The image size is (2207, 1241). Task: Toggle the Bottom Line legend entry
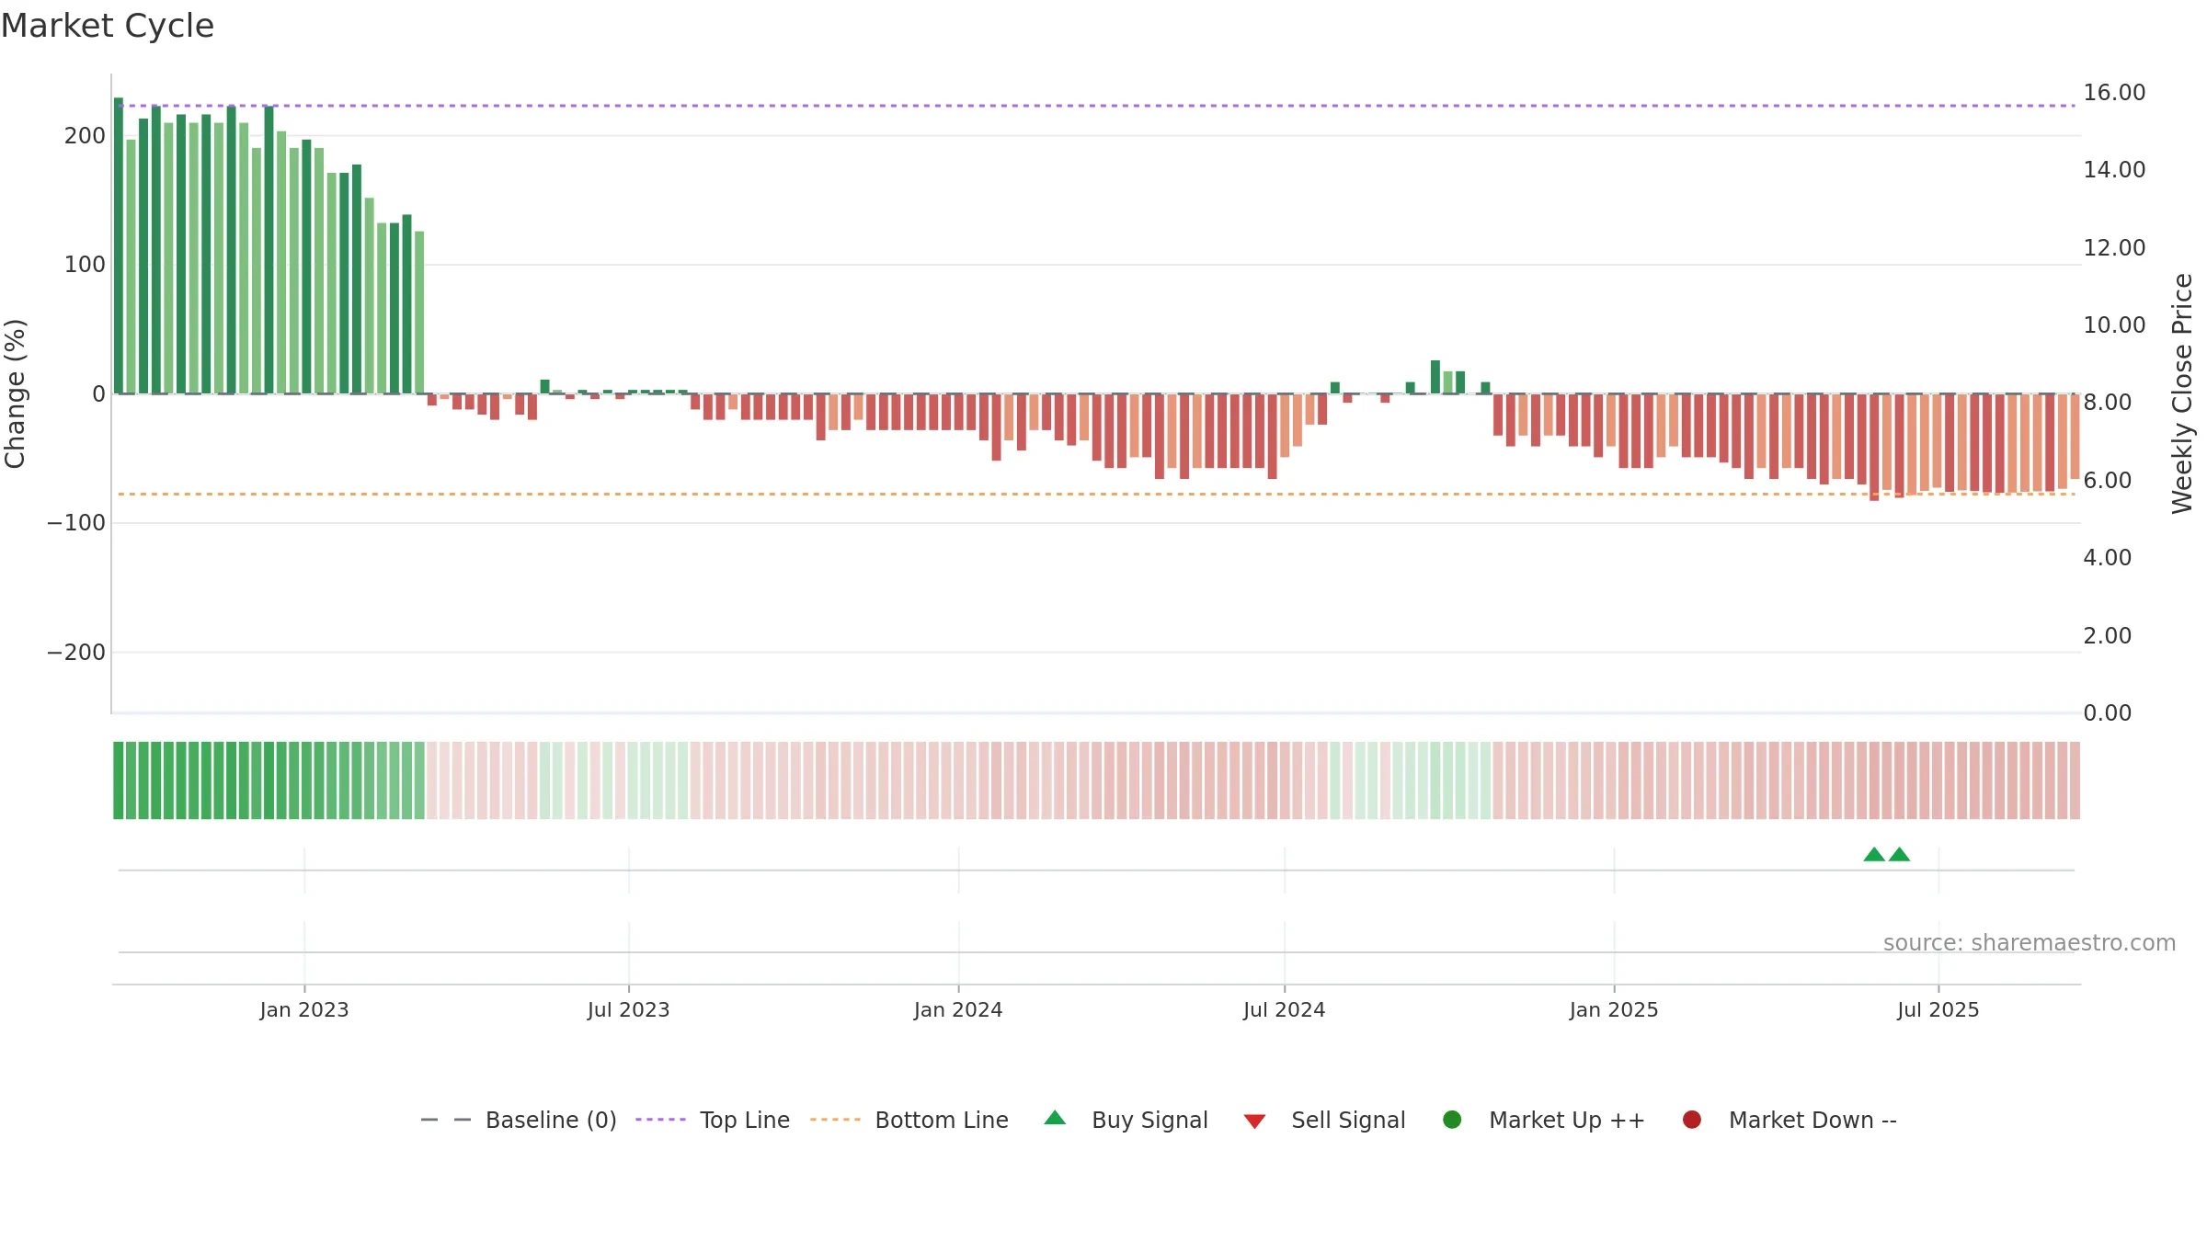click(x=909, y=1120)
